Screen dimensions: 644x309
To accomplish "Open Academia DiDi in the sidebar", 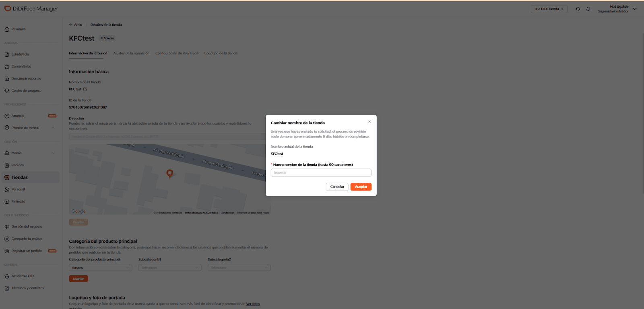I will tap(23, 276).
